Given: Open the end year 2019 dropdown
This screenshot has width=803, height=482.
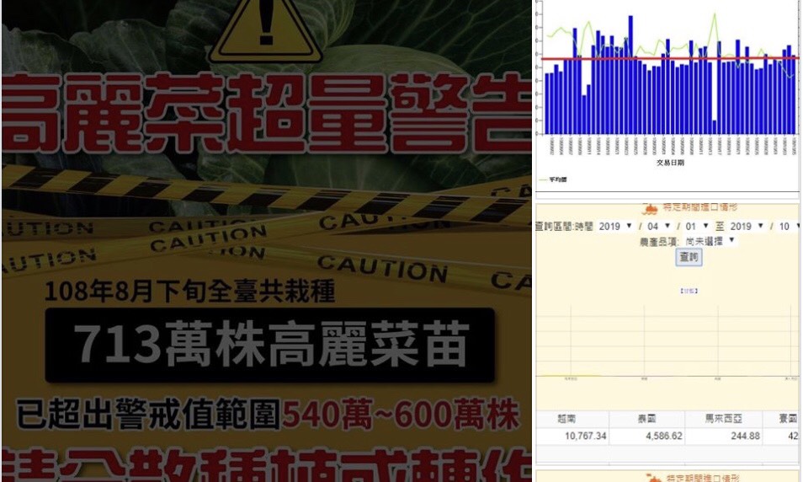Looking at the screenshot, I should coord(746,226).
